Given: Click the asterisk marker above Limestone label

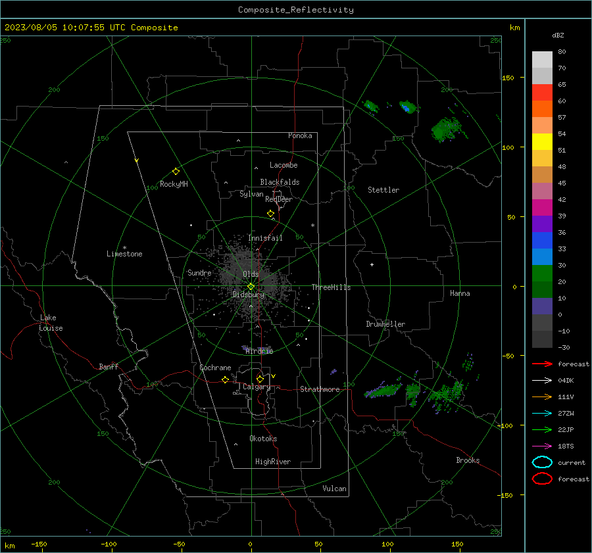Looking at the screenshot, I should click(124, 248).
